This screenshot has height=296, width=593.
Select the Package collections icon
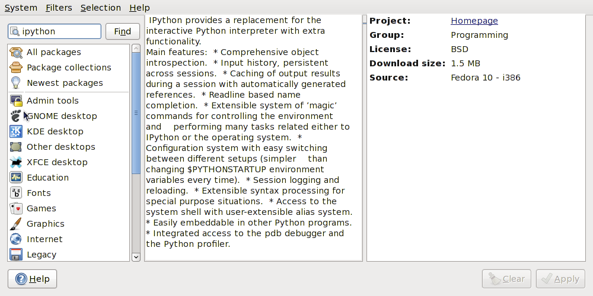point(16,67)
